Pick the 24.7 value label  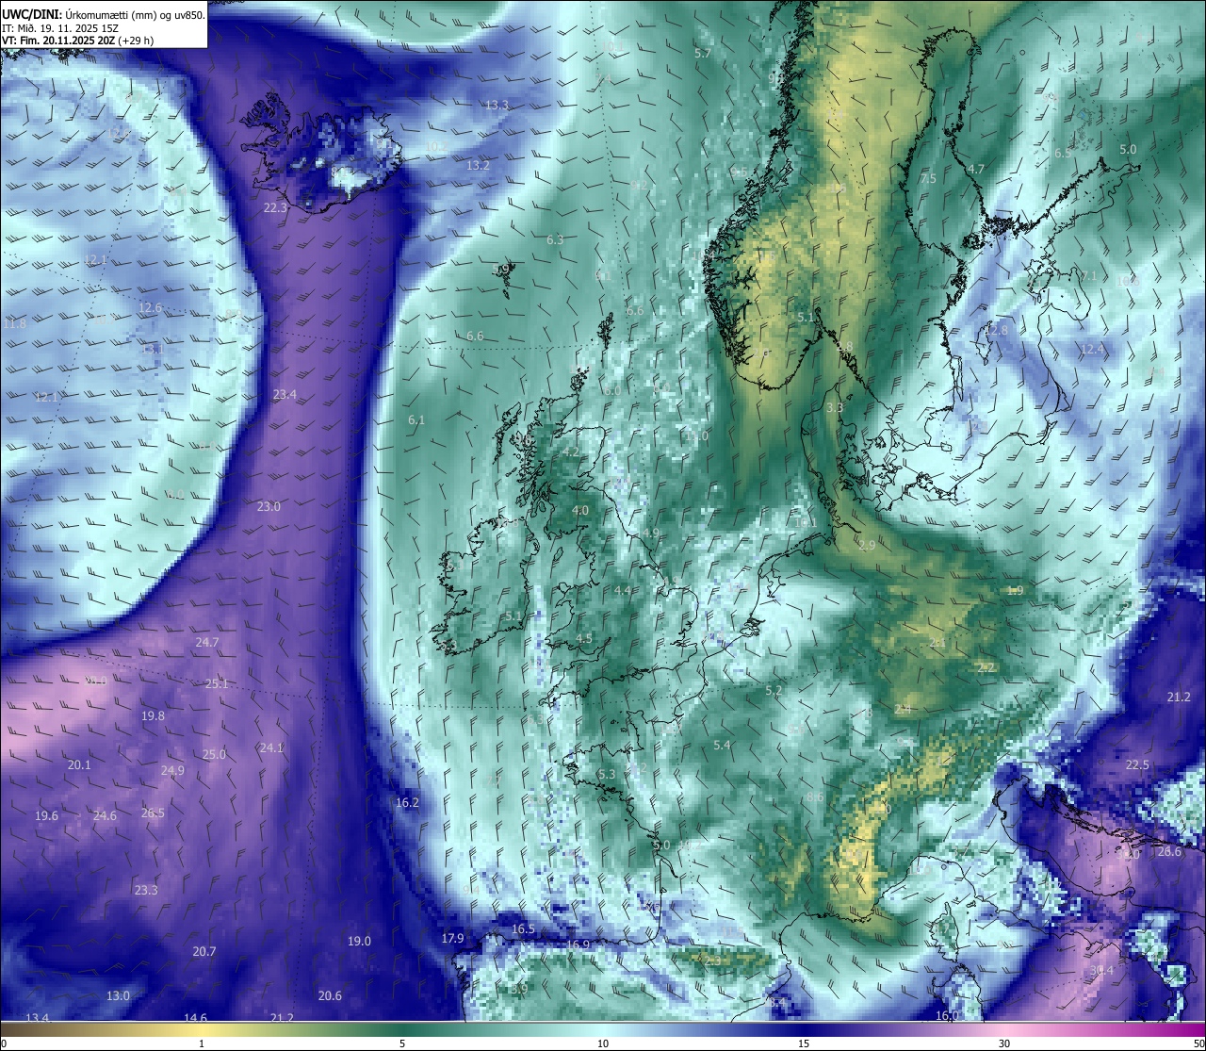tap(207, 643)
